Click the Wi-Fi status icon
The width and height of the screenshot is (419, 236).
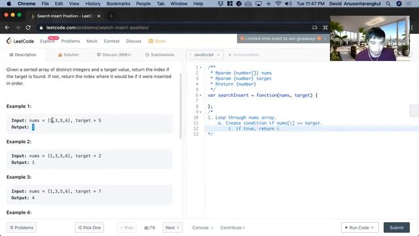coord(278,3)
